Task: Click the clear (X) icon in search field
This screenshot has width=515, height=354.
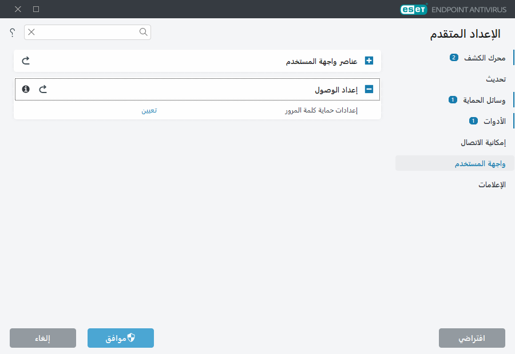Action: pos(31,33)
